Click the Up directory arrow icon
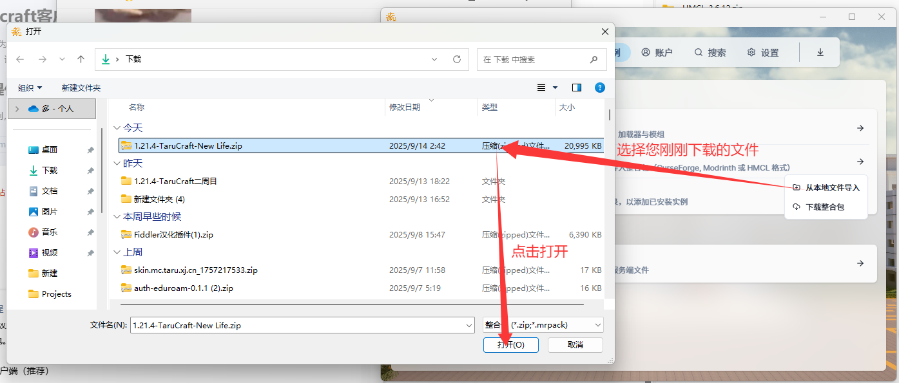The height and width of the screenshot is (383, 899). click(81, 59)
